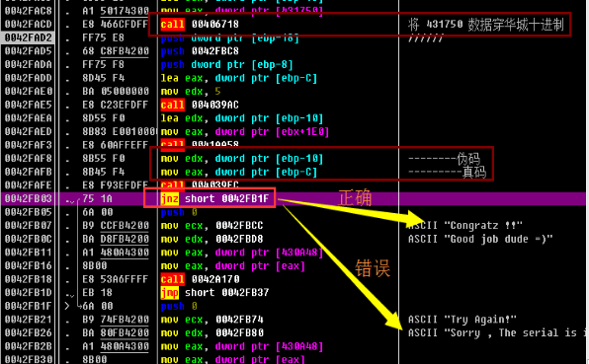This screenshot has width=589, height=364.
Task: Click the instruction push dword ptr [ebp-8]
Action: [x=227, y=64]
